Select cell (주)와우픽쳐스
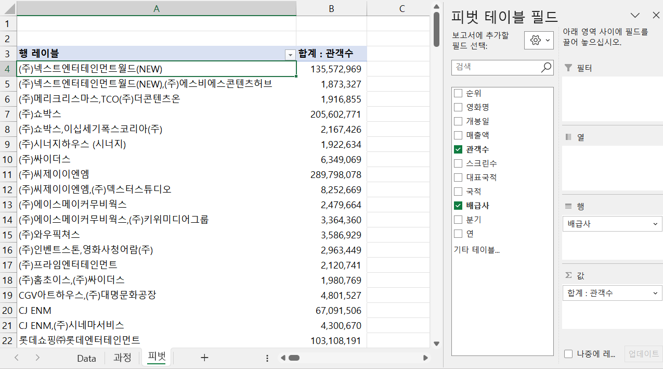 pyautogui.click(x=157, y=235)
